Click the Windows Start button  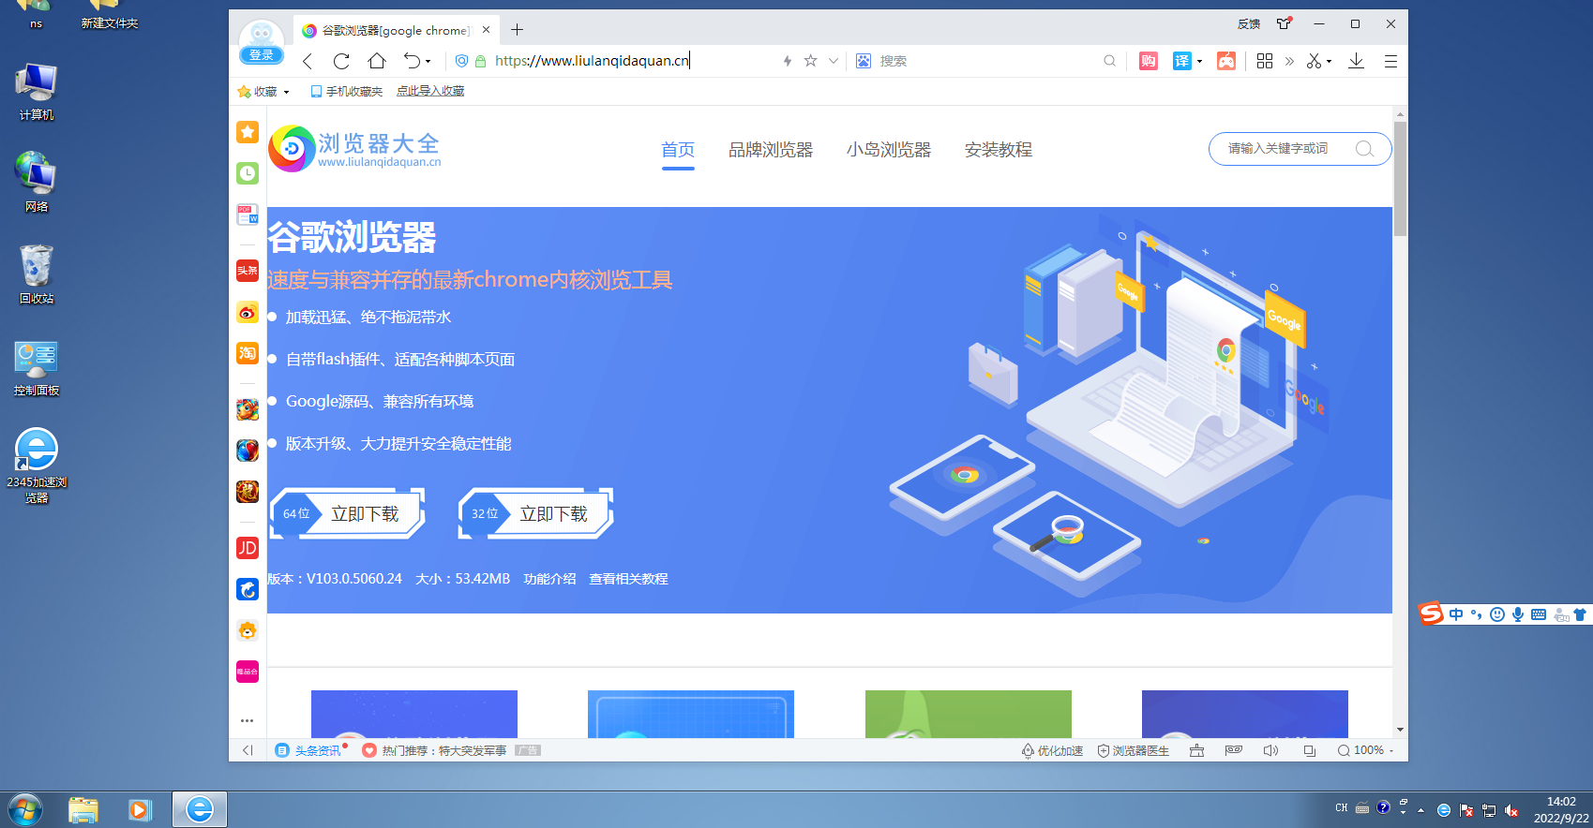[x=25, y=809]
